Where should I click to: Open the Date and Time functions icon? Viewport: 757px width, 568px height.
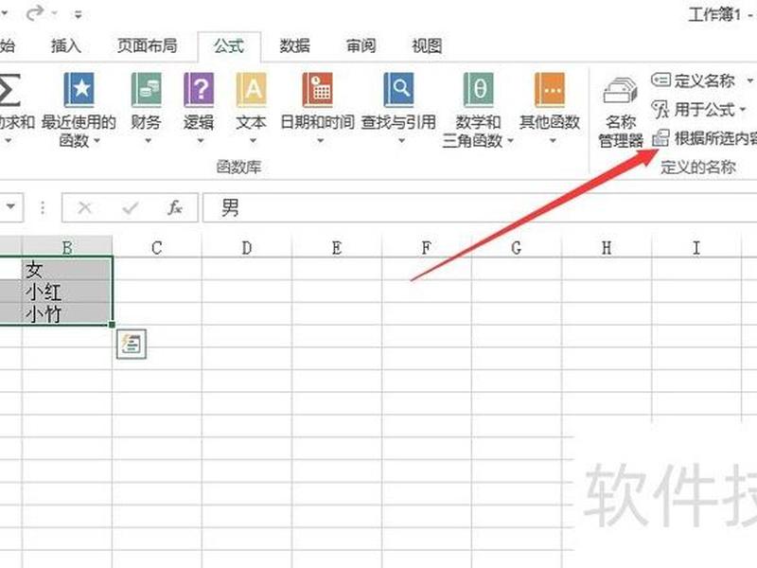[x=318, y=90]
